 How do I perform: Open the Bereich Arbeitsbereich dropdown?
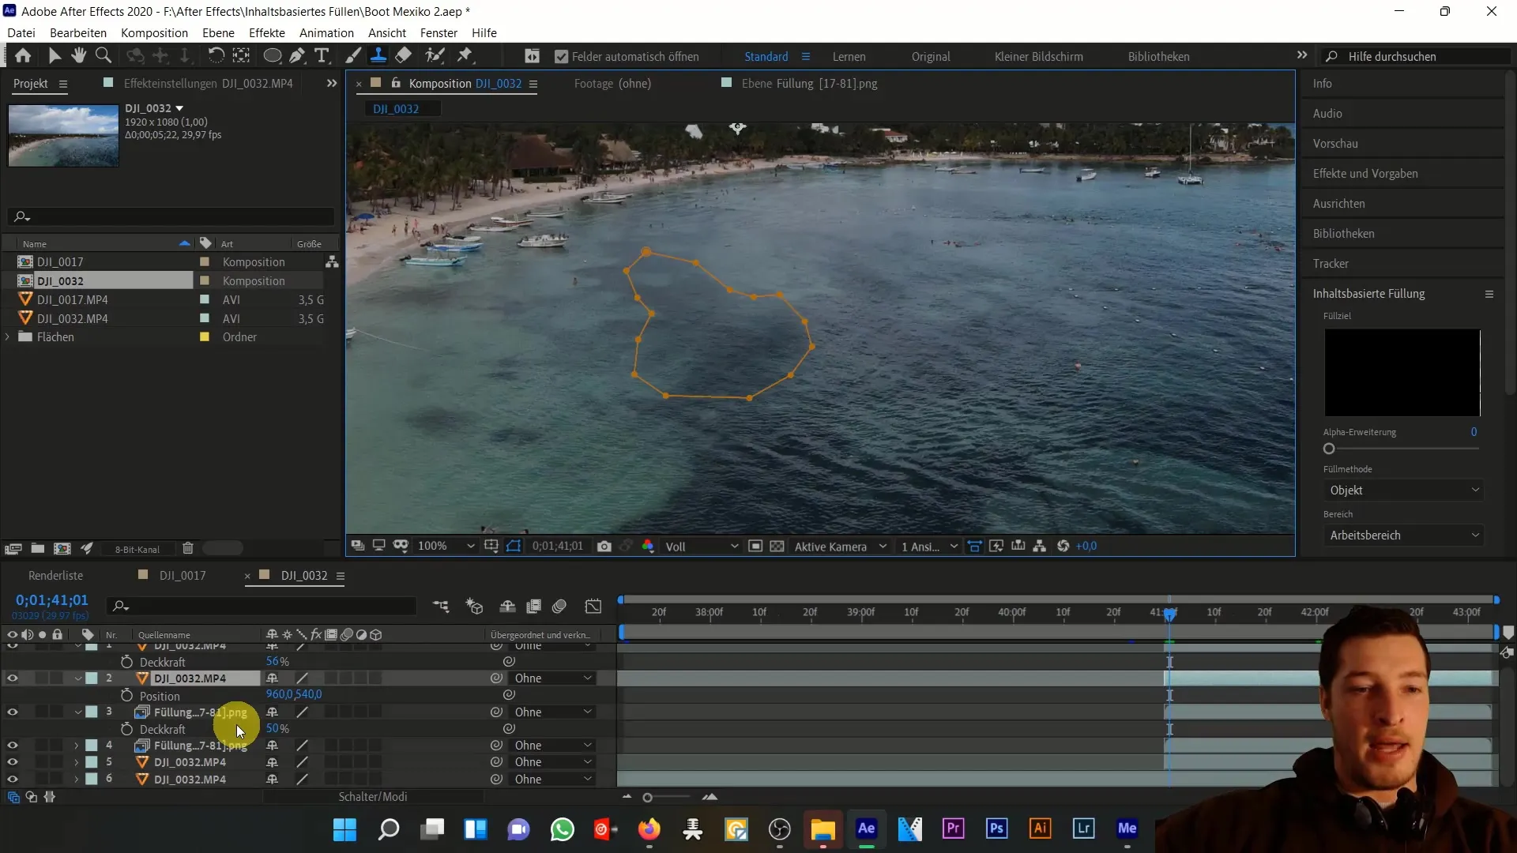tap(1403, 535)
